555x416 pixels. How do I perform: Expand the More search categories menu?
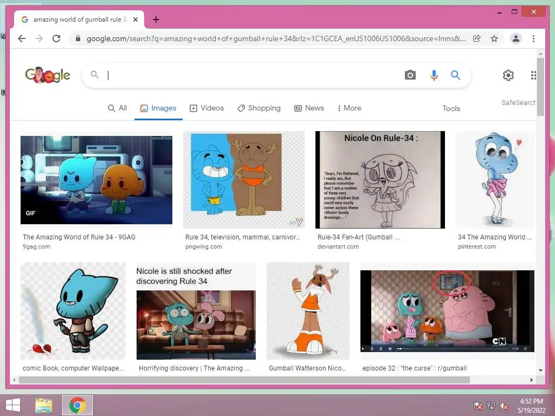(x=350, y=108)
